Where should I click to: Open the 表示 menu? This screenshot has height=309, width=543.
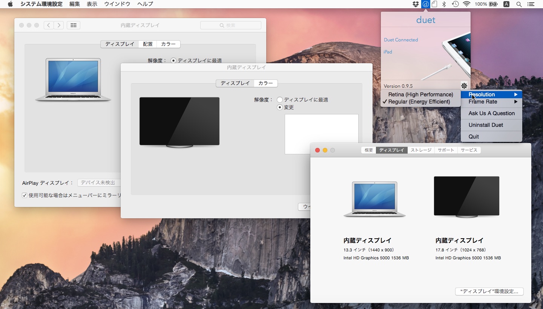[x=92, y=4]
